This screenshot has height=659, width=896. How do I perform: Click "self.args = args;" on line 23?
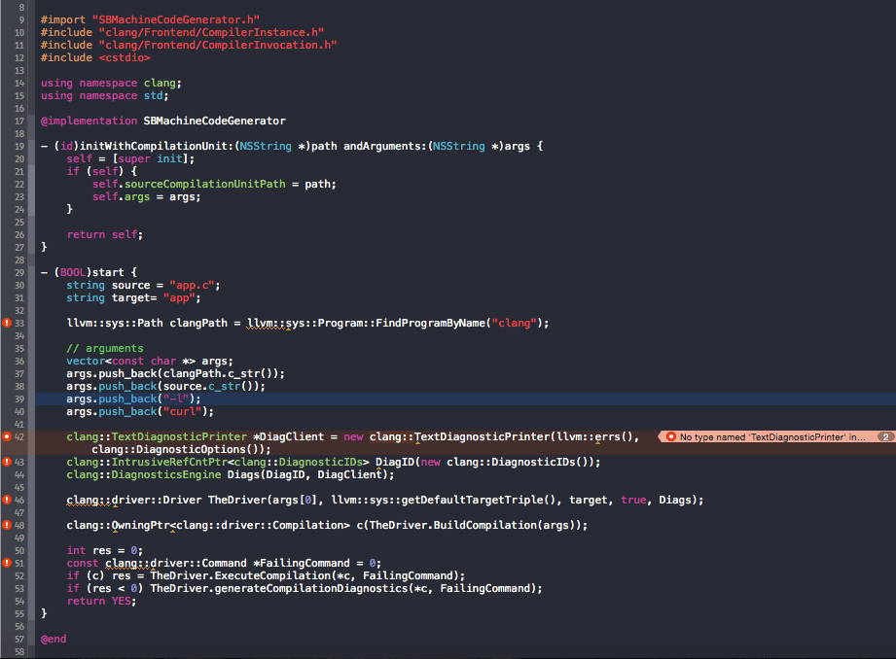click(x=147, y=196)
